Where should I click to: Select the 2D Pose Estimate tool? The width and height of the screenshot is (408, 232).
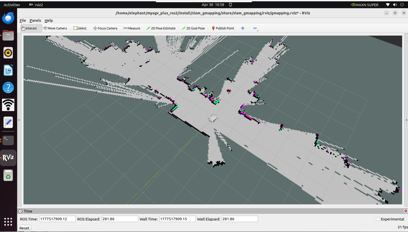pos(161,28)
